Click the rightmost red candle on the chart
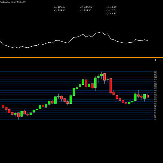This screenshot has height=163, width=163. pyautogui.click(x=148, y=96)
